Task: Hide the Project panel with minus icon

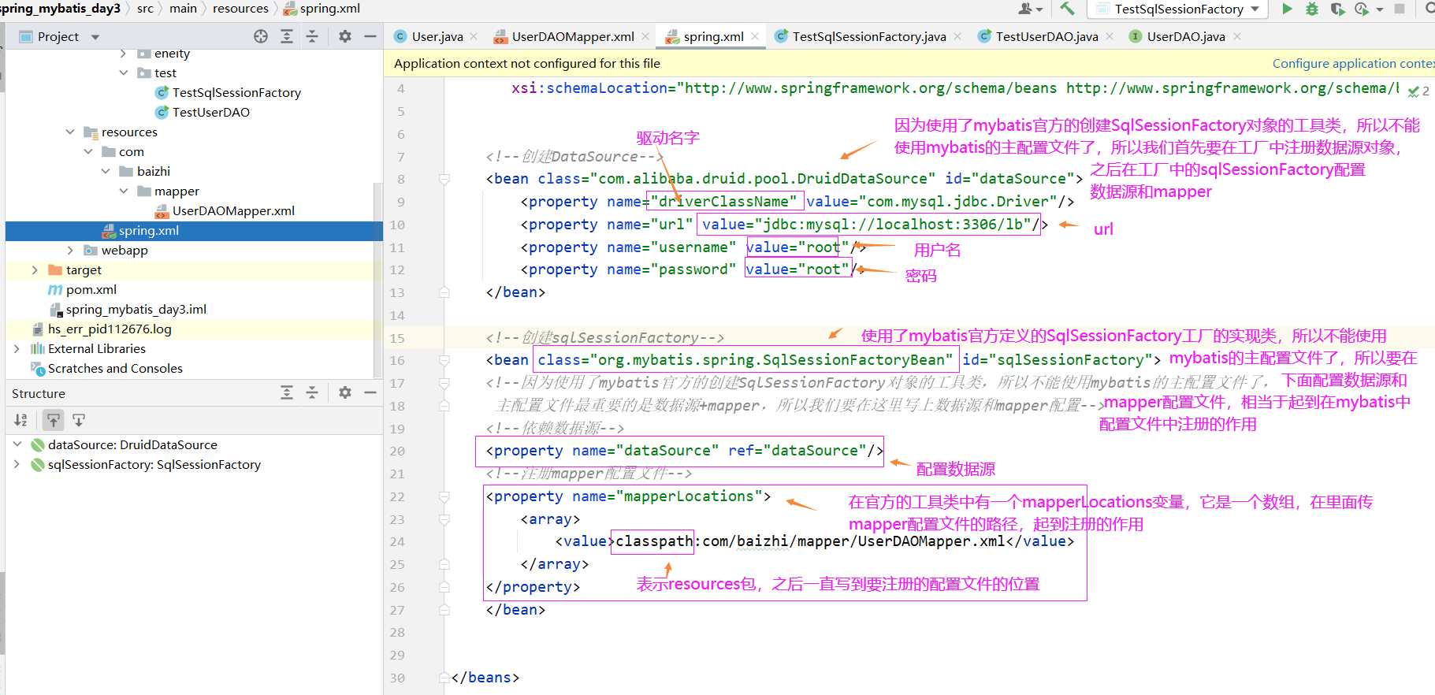Action: [x=370, y=36]
